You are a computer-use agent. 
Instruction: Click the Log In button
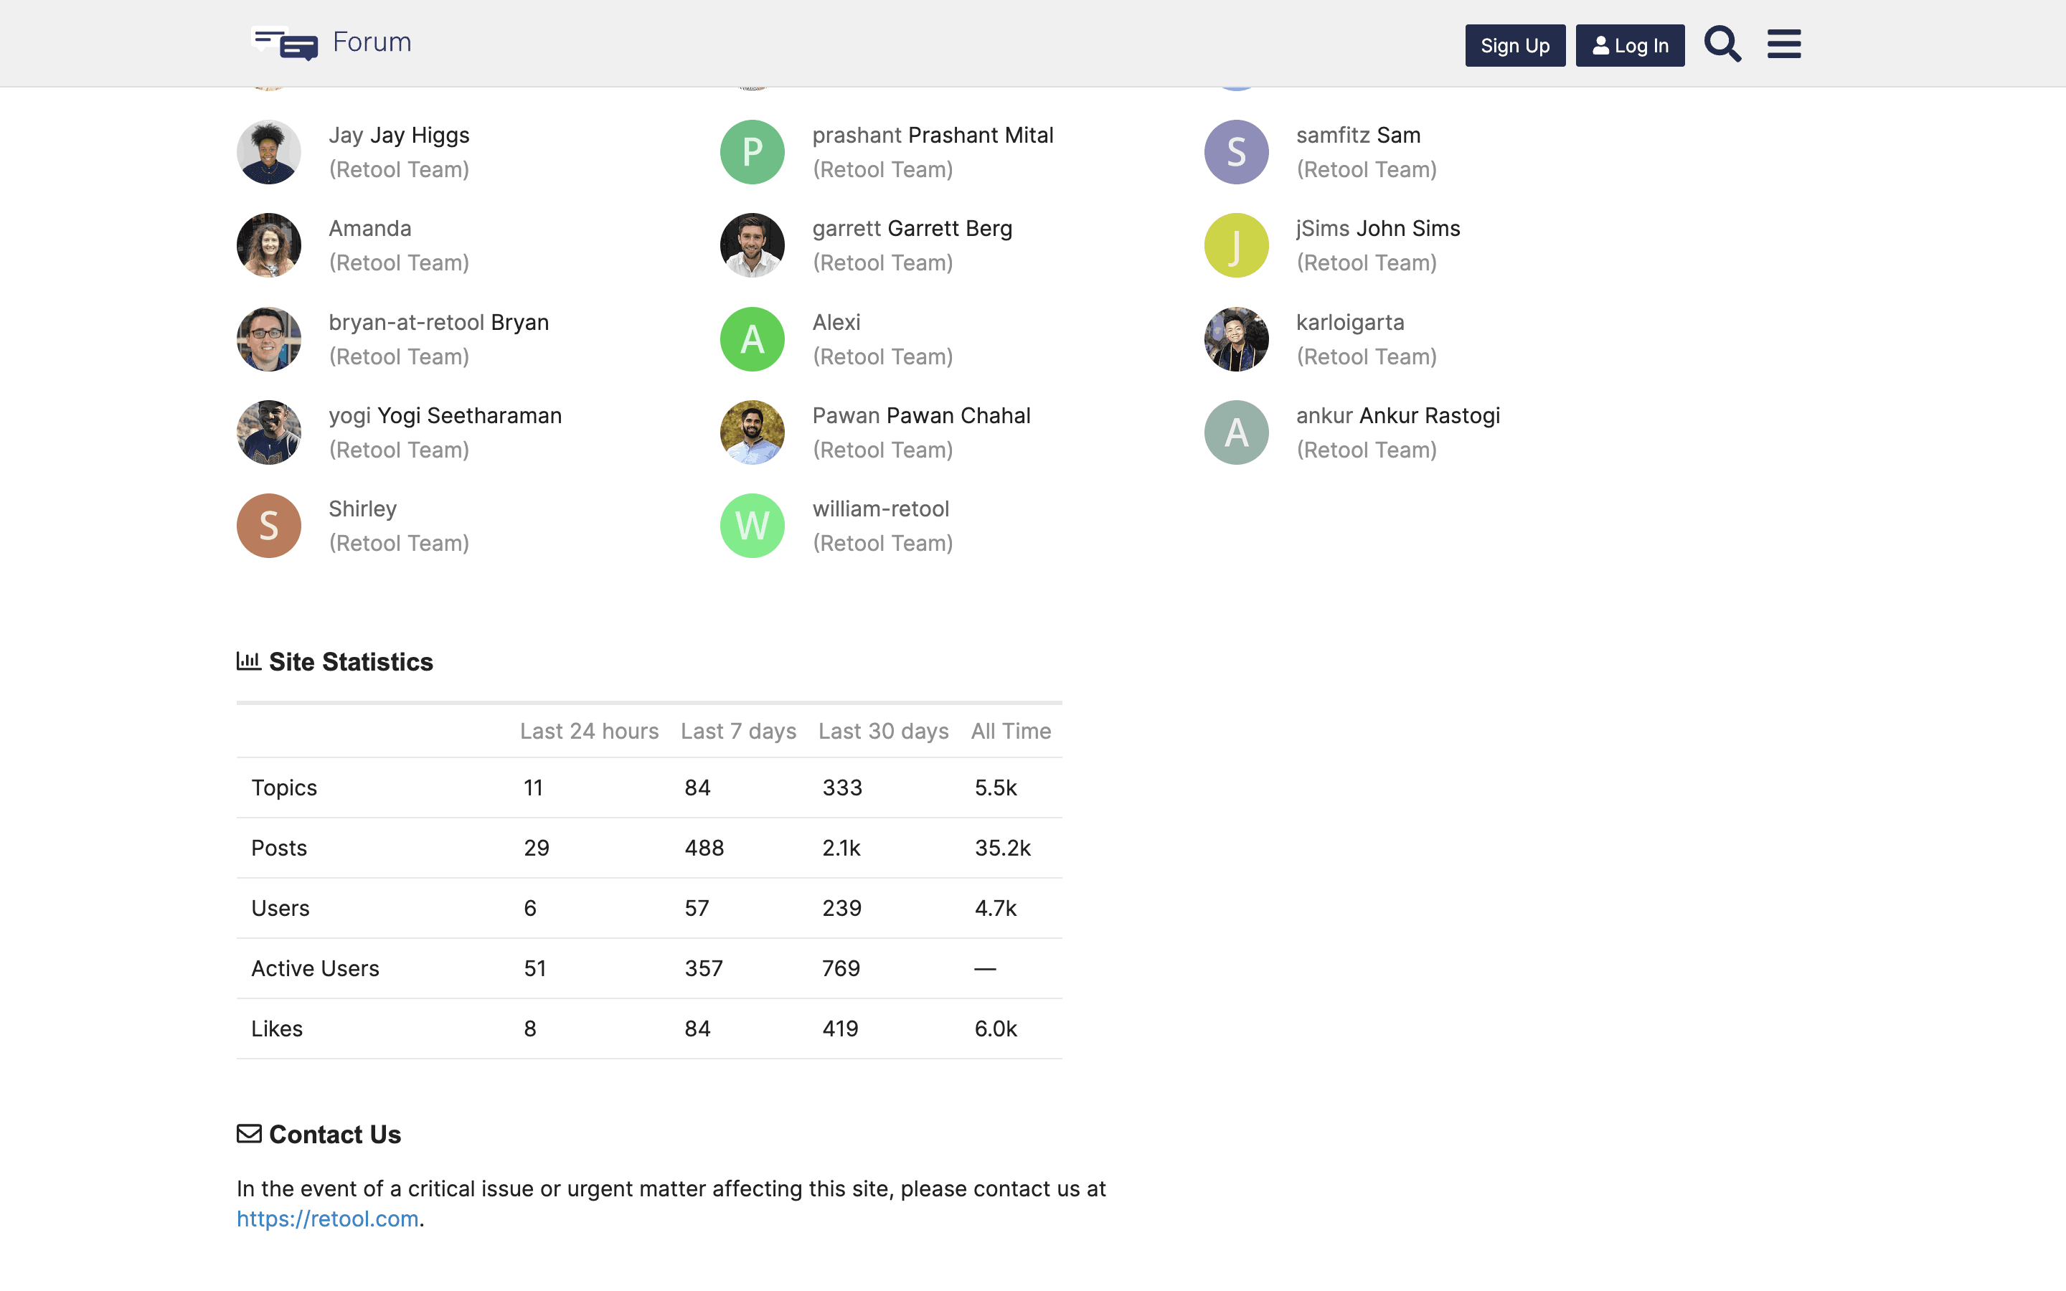click(x=1629, y=45)
